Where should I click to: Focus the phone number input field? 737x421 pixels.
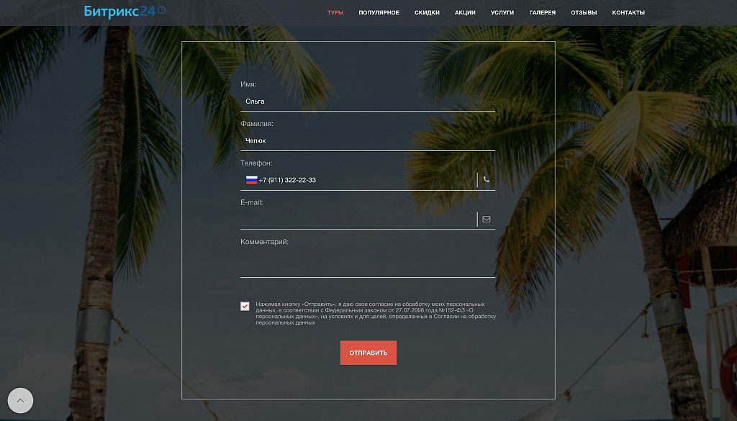click(360, 180)
